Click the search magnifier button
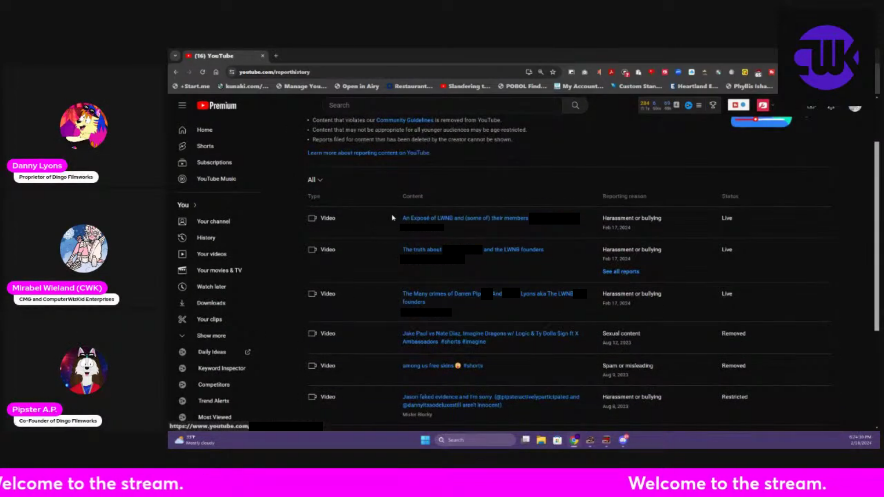The image size is (884, 497). coord(575,105)
